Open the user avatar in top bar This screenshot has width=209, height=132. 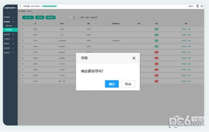pos(198,6)
